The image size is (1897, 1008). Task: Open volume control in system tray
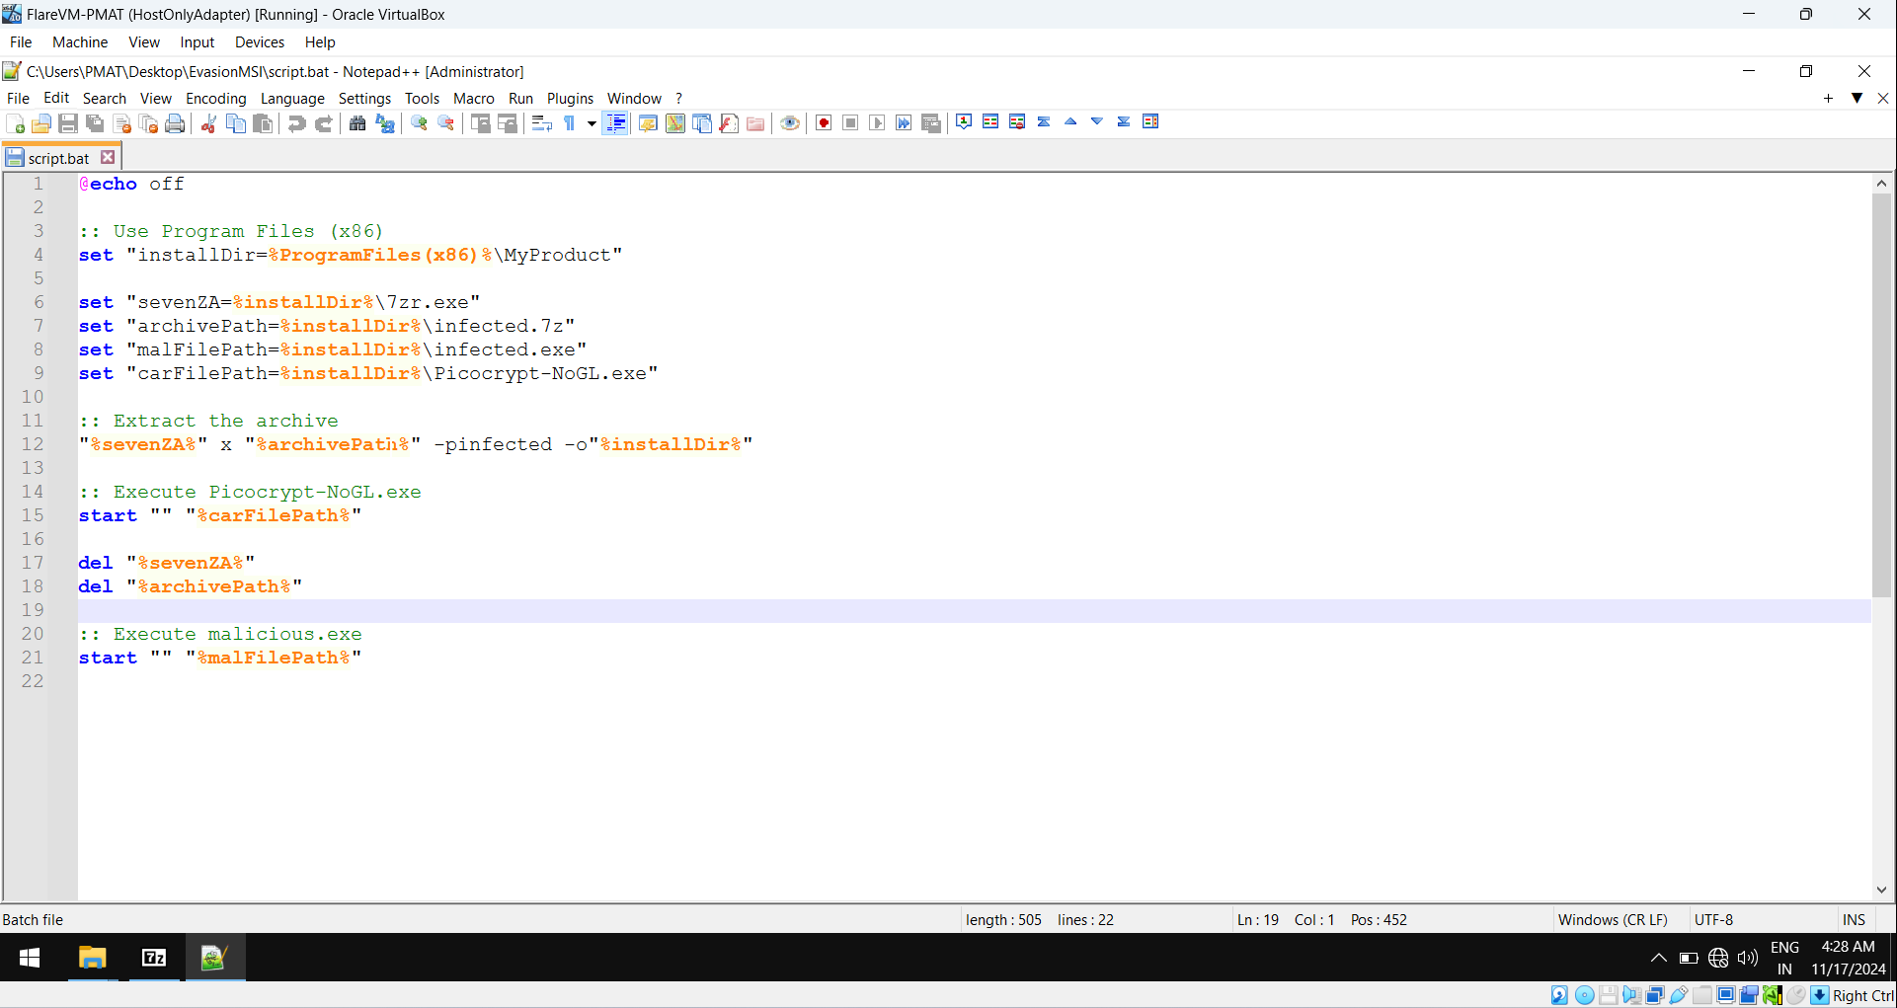pos(1748,958)
